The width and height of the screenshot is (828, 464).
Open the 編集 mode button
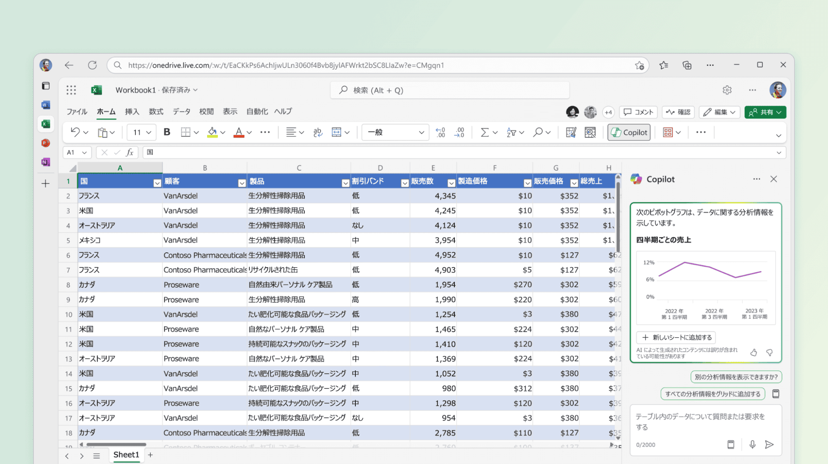[720, 112]
